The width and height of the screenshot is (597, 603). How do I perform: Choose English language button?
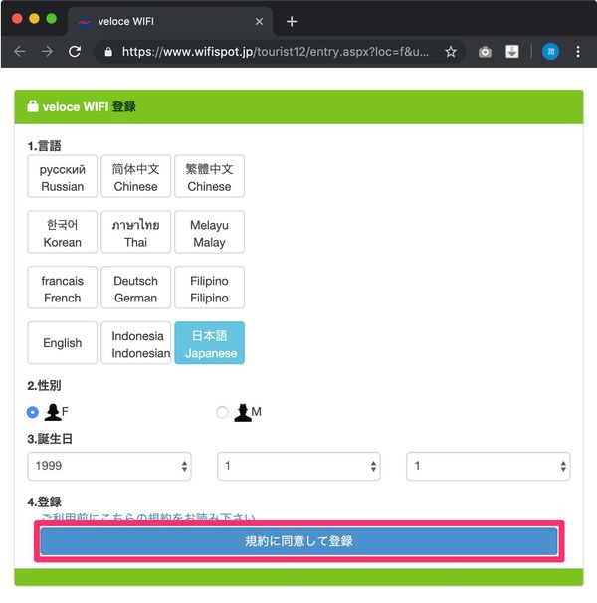pos(63,343)
